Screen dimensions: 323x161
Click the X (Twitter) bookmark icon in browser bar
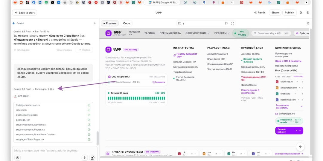pos(52,2)
